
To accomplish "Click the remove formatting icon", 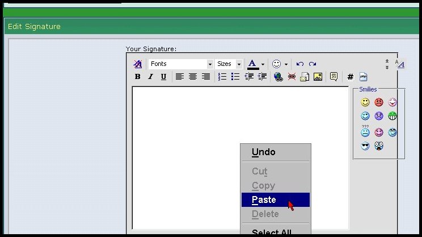I will coord(137,64).
